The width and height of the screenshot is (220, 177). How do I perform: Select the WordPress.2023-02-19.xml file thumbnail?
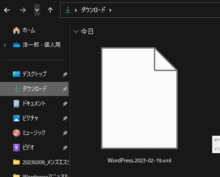point(139,98)
